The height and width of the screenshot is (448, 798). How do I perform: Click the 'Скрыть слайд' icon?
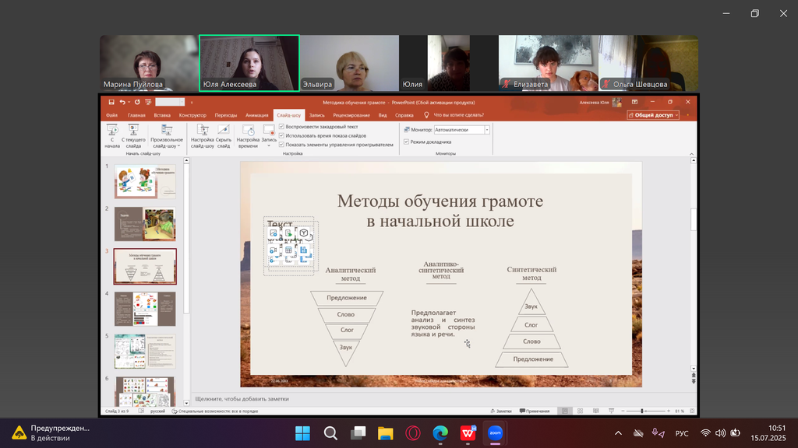click(224, 131)
